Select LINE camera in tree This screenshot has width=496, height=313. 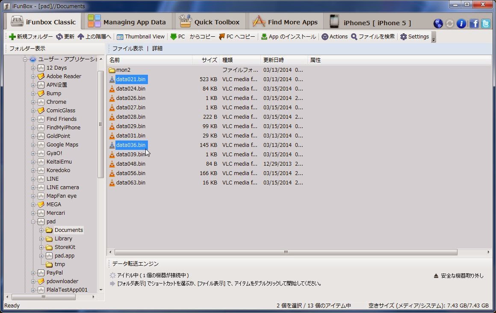coord(62,187)
